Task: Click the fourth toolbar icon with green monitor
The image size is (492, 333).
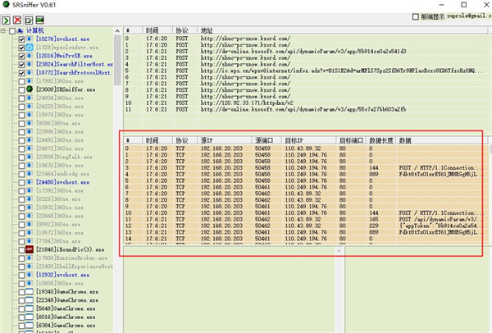Action: [x=41, y=18]
